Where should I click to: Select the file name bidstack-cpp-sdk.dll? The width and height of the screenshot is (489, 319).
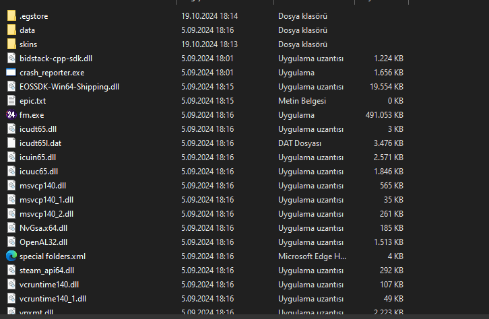(56, 59)
